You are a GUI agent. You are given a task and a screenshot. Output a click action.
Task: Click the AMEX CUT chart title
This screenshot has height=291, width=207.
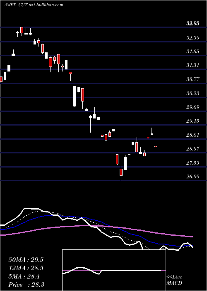pos(34,5)
